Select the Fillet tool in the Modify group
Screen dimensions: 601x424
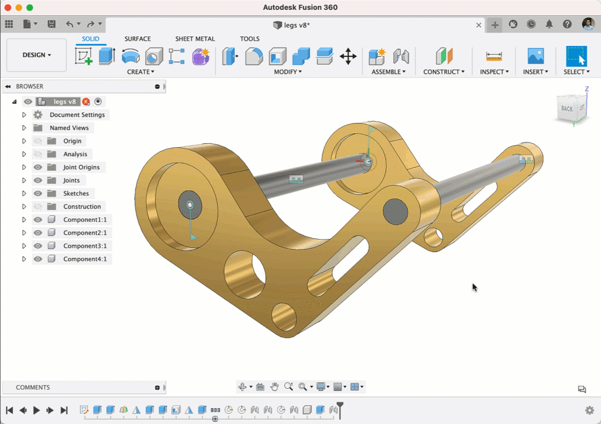tap(254, 57)
